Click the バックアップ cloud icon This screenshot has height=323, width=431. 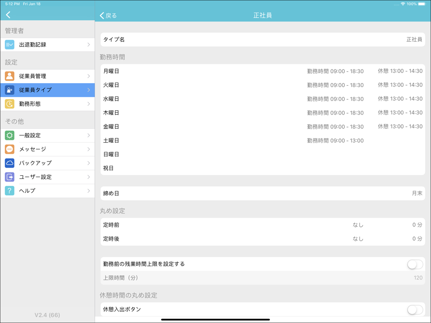9,163
